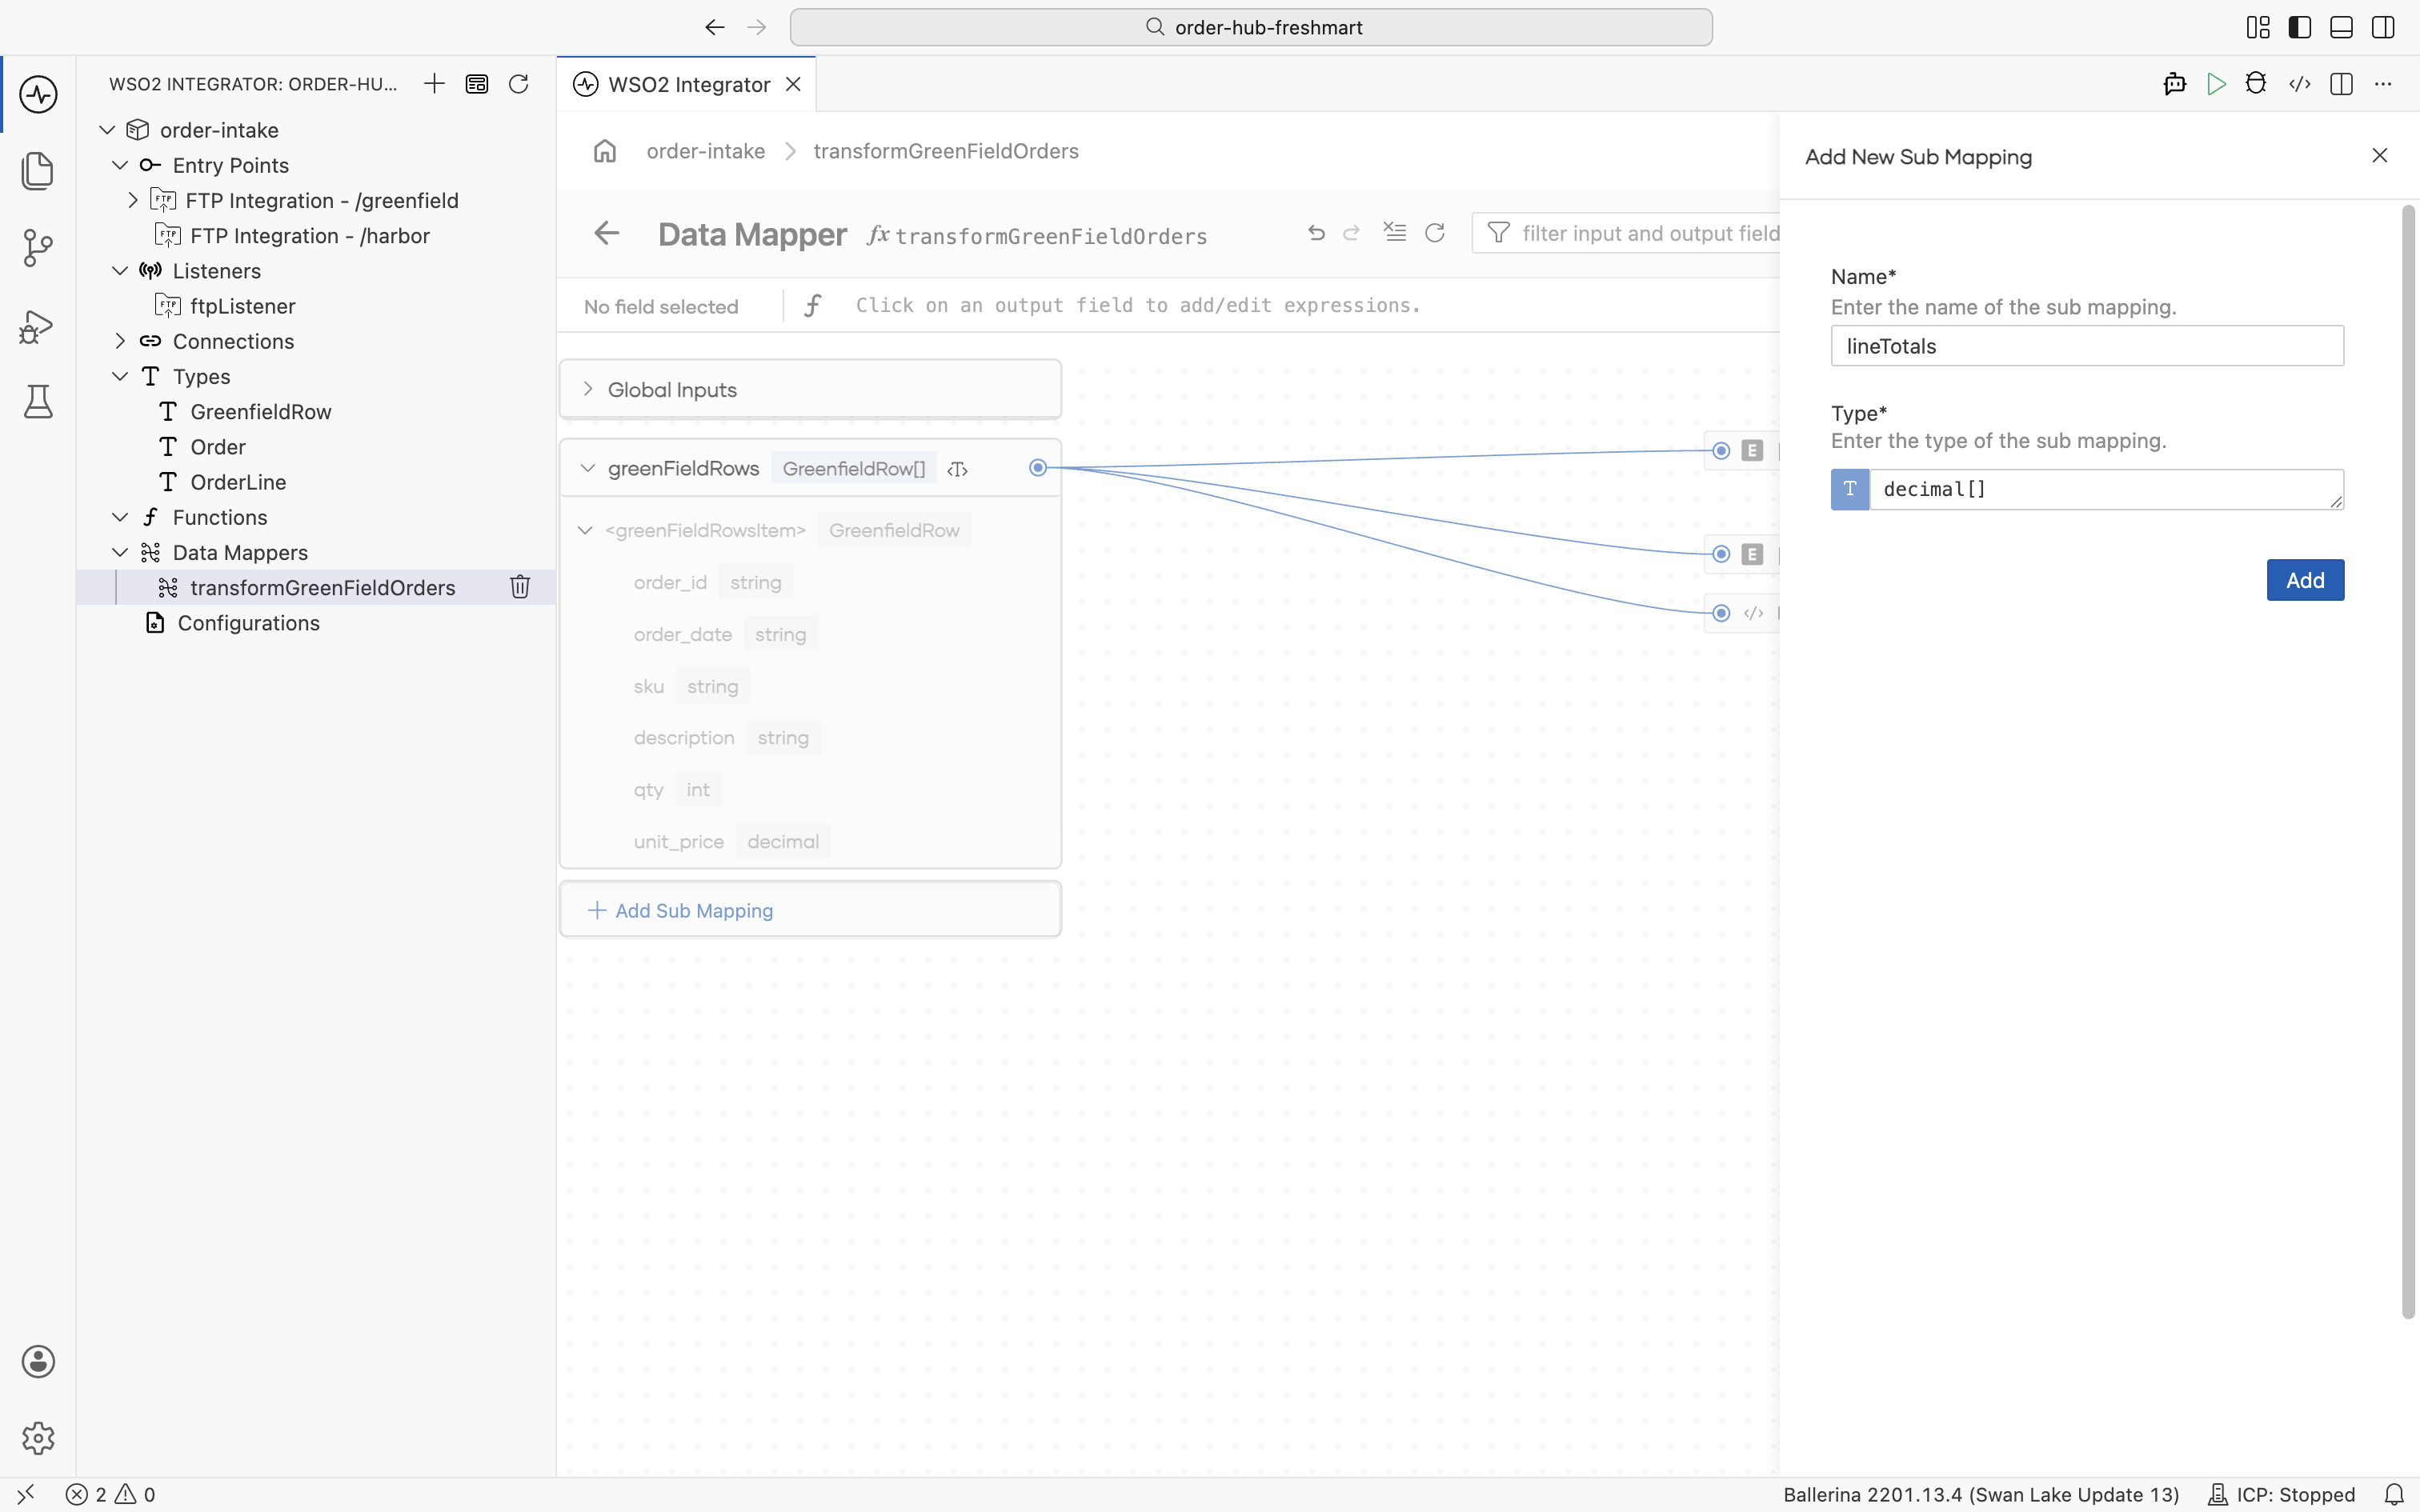2420x1512 pixels.
Task: Open WSO2 Integrator activity bar icon
Action: click(38, 95)
